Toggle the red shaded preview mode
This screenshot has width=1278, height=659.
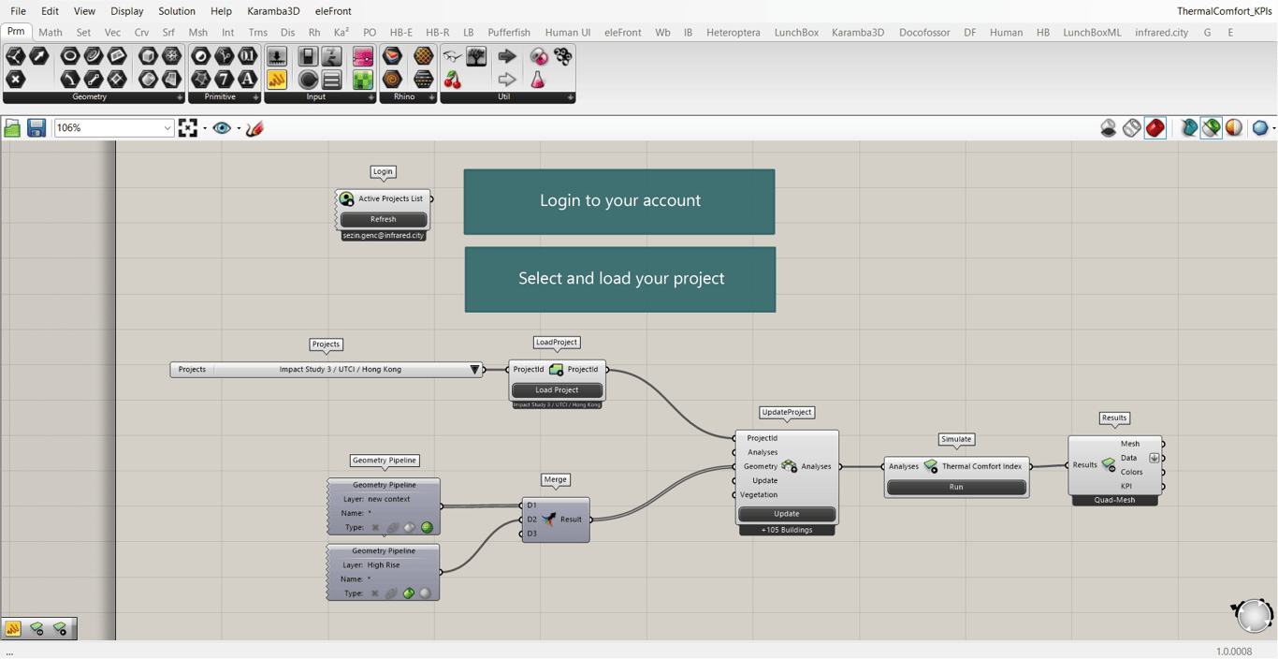1155,127
